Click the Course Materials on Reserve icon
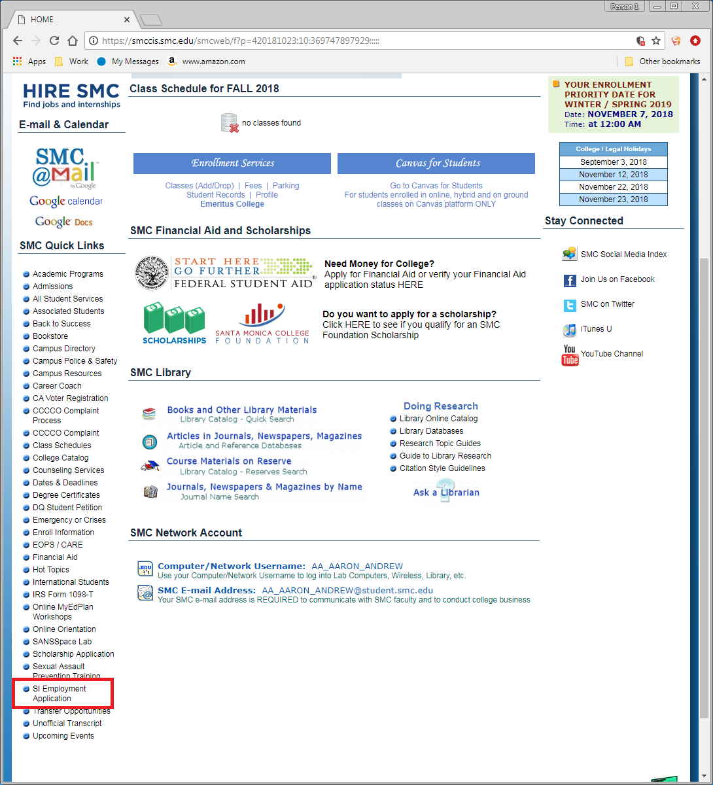This screenshot has width=713, height=785. (x=150, y=466)
